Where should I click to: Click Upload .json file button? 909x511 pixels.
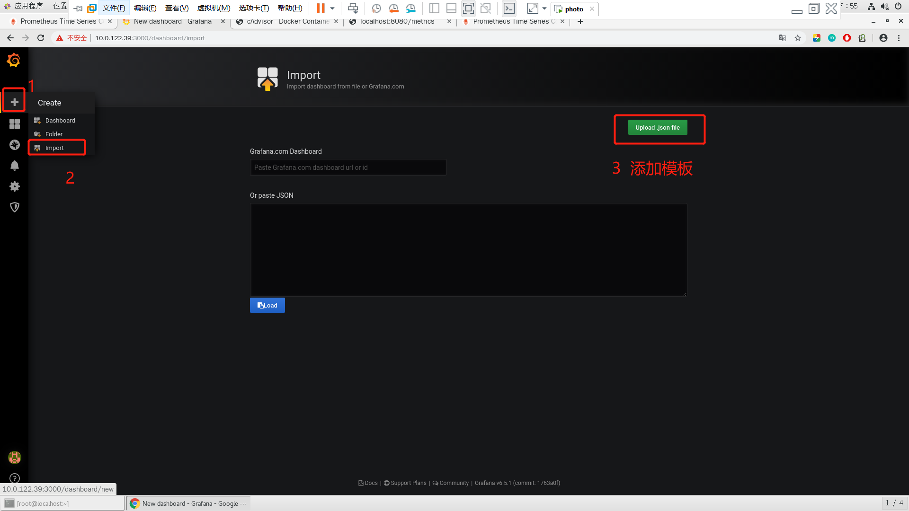657,127
